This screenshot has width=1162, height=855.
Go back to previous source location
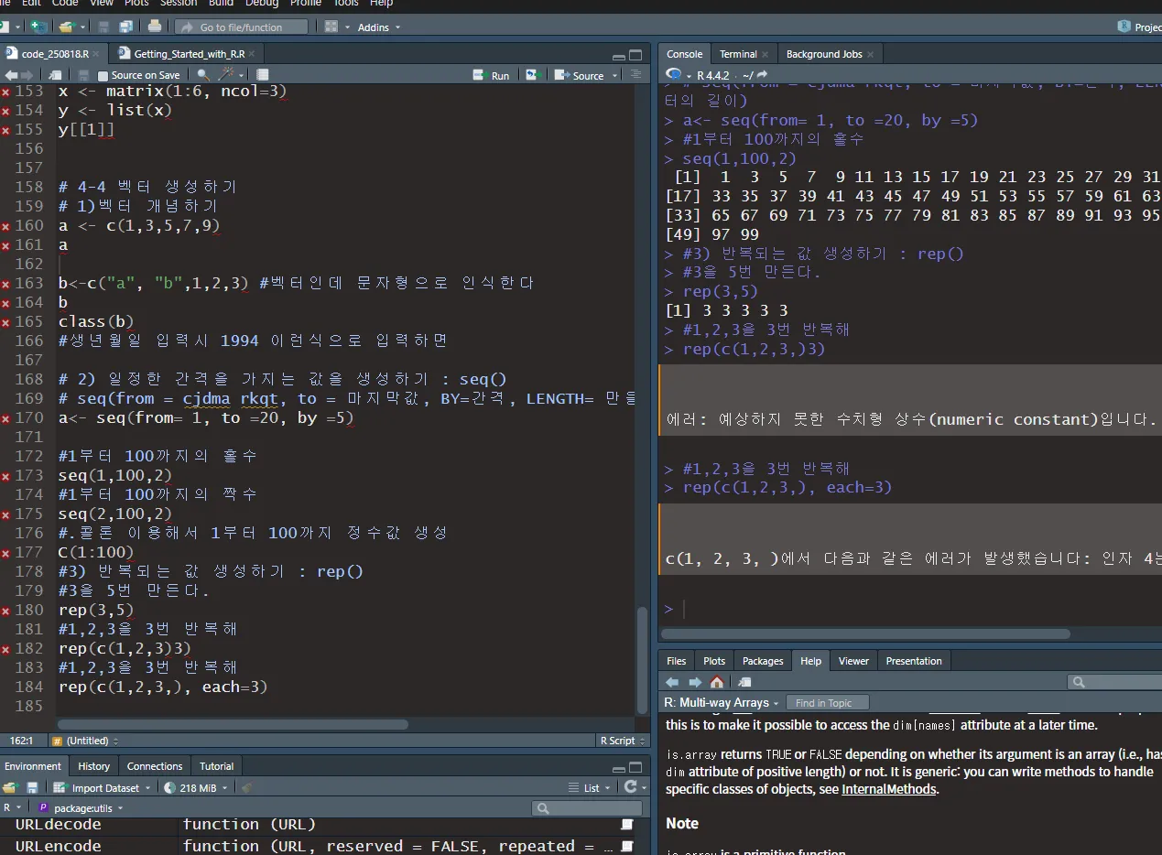(x=11, y=75)
